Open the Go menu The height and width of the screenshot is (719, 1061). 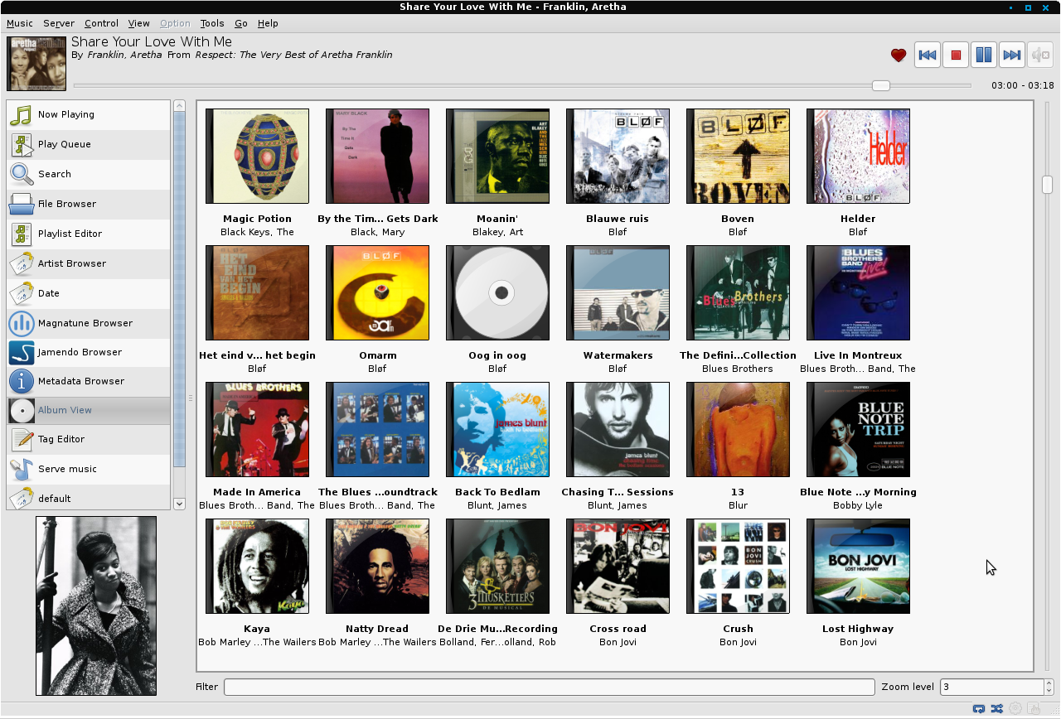pyautogui.click(x=241, y=23)
